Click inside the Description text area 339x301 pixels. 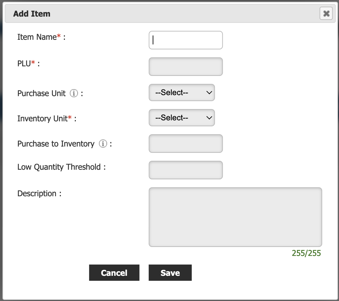[235, 217]
